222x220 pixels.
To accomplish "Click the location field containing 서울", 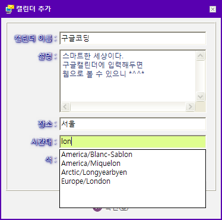I will [132, 124].
